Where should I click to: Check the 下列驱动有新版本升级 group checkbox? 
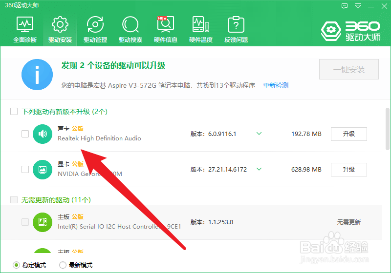pyautogui.click(x=14, y=111)
